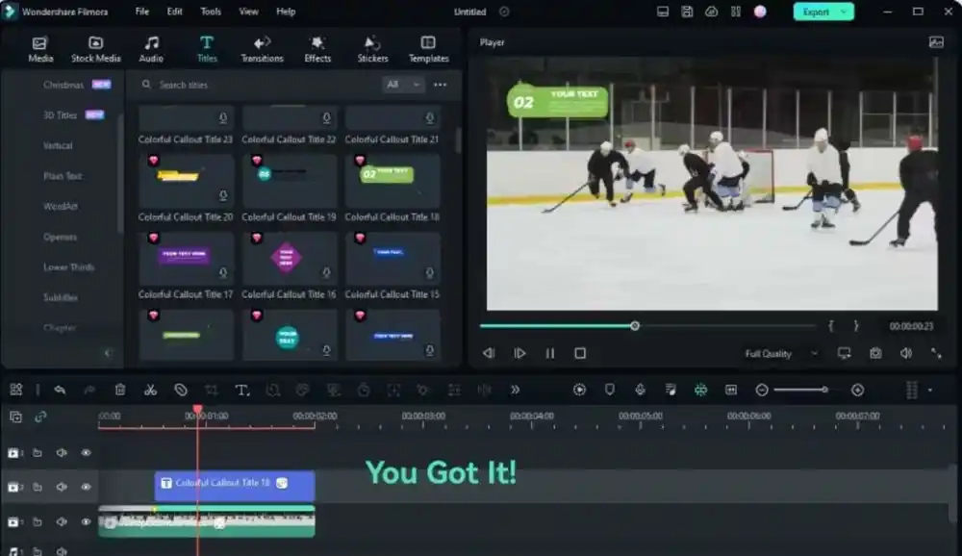Hide video track 1 with eye icon
The height and width of the screenshot is (556, 962).
(x=86, y=522)
